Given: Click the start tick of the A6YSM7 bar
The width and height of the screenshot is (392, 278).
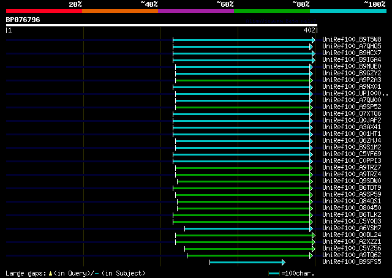Looking at the screenshot, I should [185, 228].
